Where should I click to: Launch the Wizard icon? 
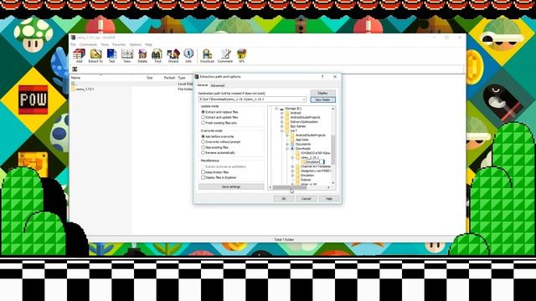(x=173, y=56)
